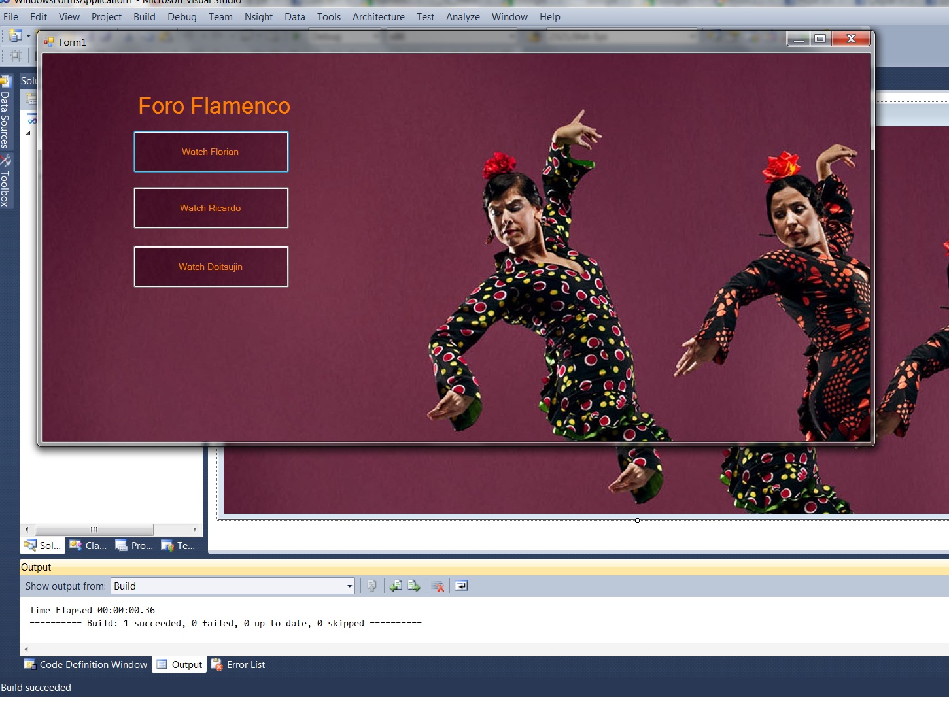This screenshot has width=949, height=706.
Task: Open the Toolbox side panel
Action: tap(5, 182)
